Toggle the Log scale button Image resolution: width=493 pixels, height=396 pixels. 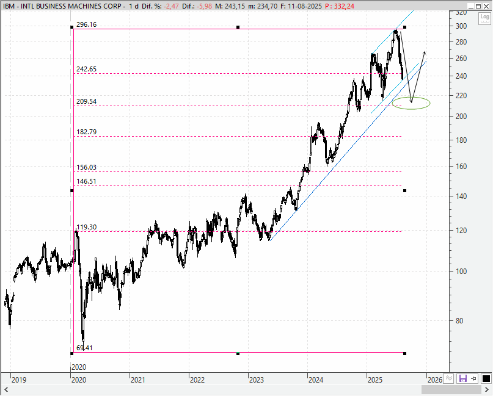[484, 18]
